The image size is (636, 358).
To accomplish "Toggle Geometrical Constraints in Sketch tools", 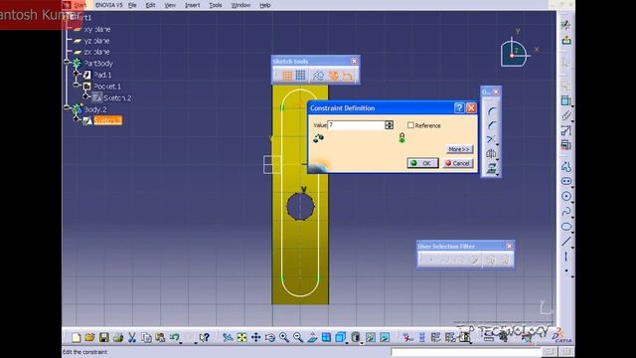I will pos(333,76).
